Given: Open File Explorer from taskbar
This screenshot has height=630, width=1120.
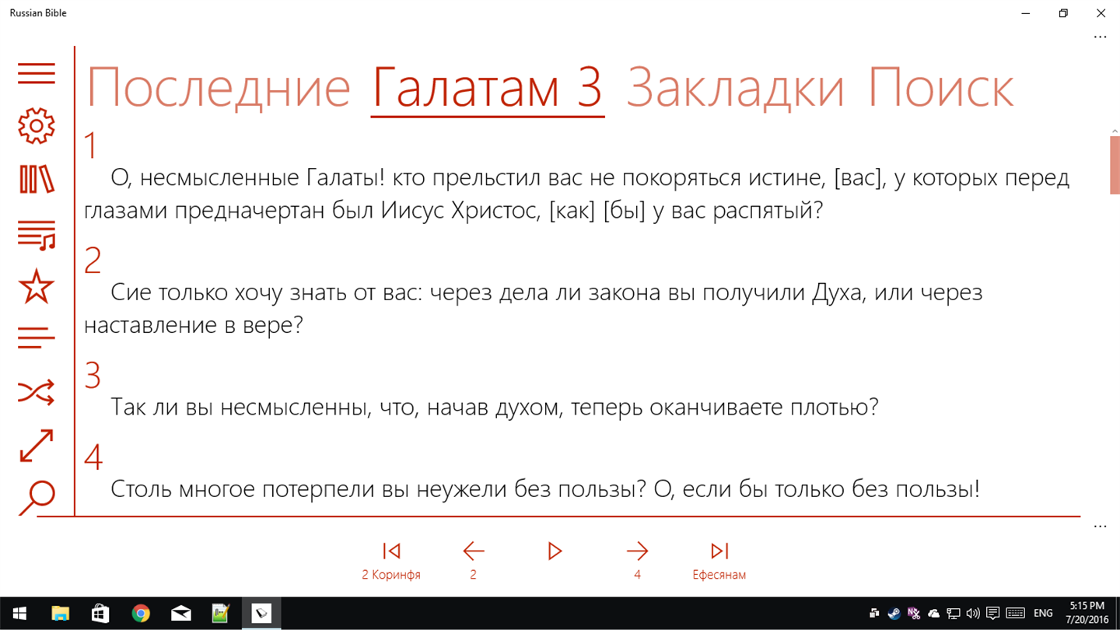Looking at the screenshot, I should (x=60, y=614).
